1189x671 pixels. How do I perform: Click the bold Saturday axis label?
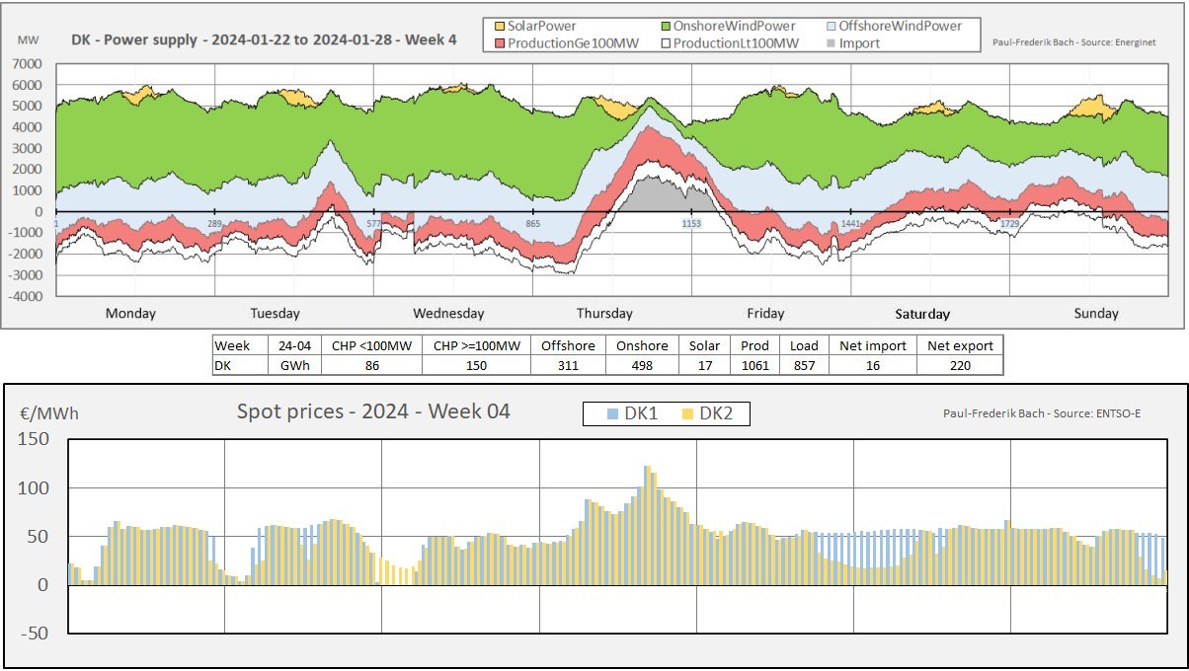click(x=922, y=315)
